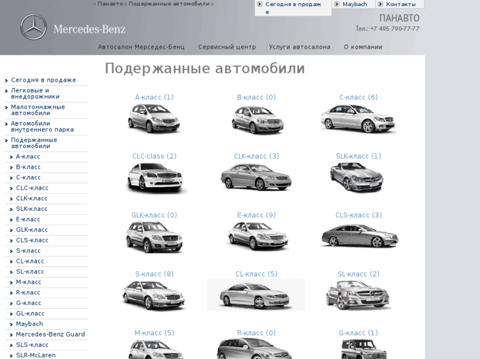
Task: Choose the highlighted CL-класс coupe image
Action: [256, 295]
